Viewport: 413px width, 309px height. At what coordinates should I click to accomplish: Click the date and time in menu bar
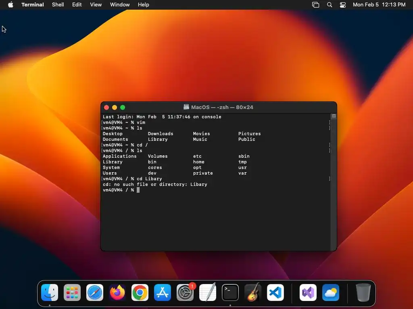[379, 5]
